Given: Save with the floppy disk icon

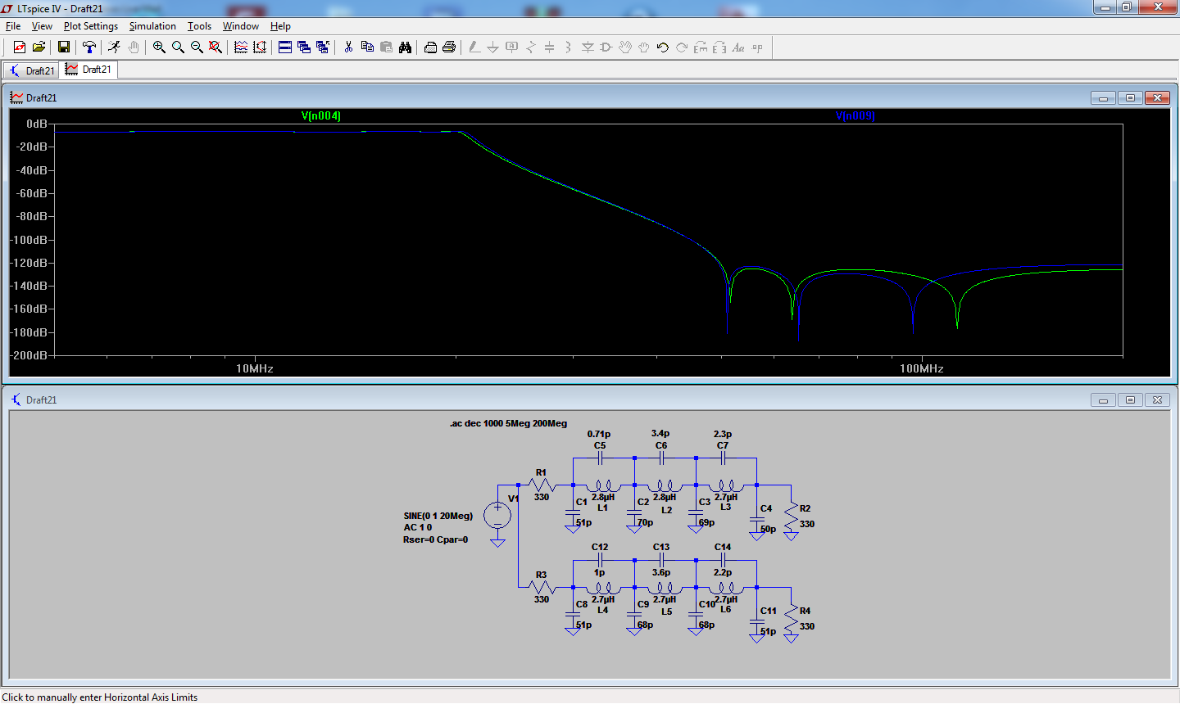Looking at the screenshot, I should click(x=63, y=47).
